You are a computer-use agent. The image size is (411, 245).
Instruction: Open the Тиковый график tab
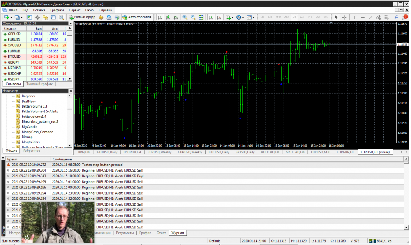39,84
